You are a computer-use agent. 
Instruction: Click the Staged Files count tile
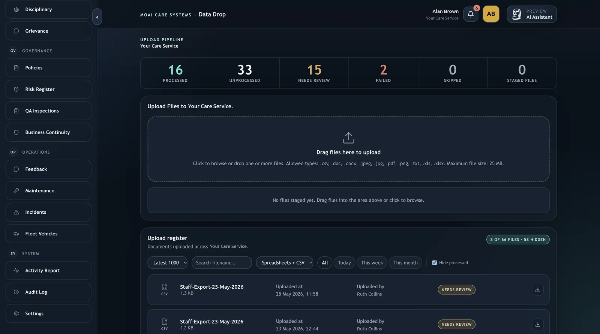(522, 73)
